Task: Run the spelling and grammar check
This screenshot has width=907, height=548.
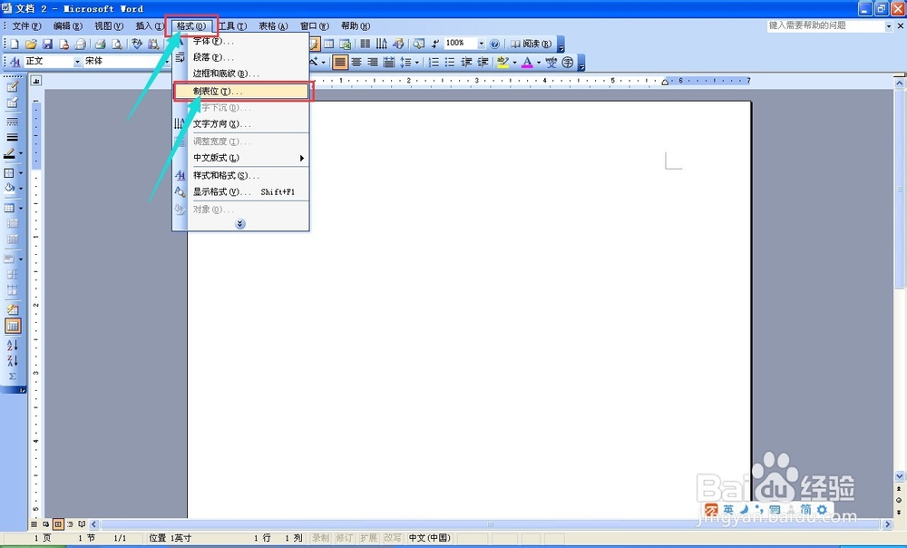Action: (x=137, y=44)
